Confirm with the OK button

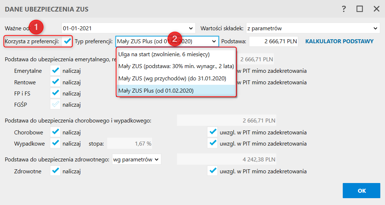[x=362, y=191]
